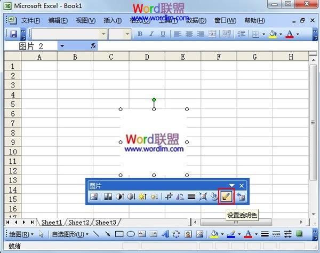
Task: Open the 窗口(W) Window menu
Action: [225, 20]
